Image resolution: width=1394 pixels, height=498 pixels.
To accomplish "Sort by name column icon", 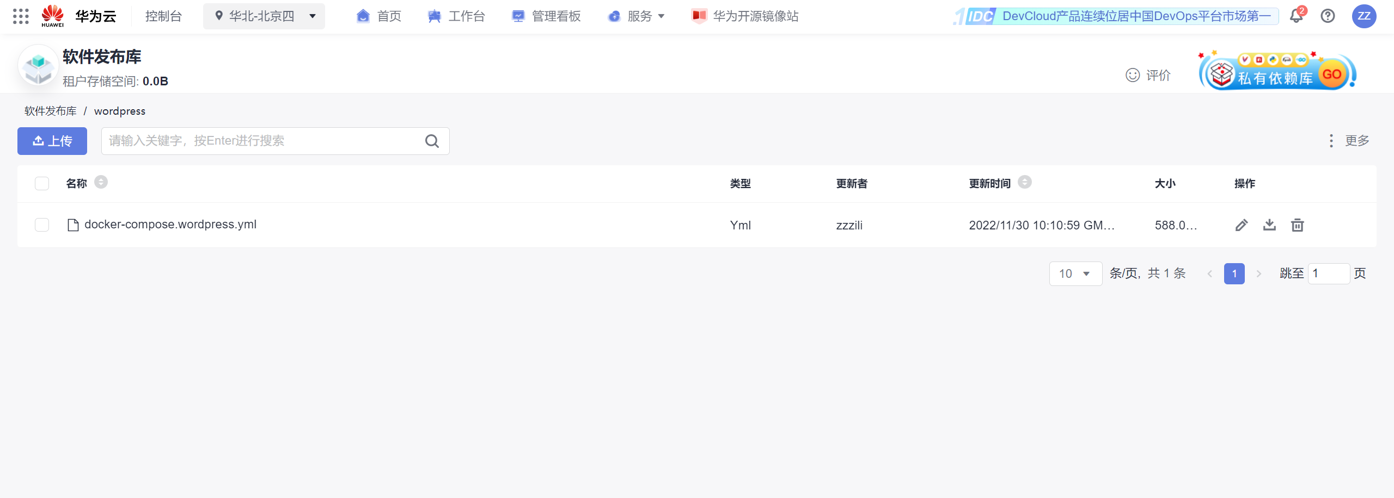I will (x=101, y=182).
